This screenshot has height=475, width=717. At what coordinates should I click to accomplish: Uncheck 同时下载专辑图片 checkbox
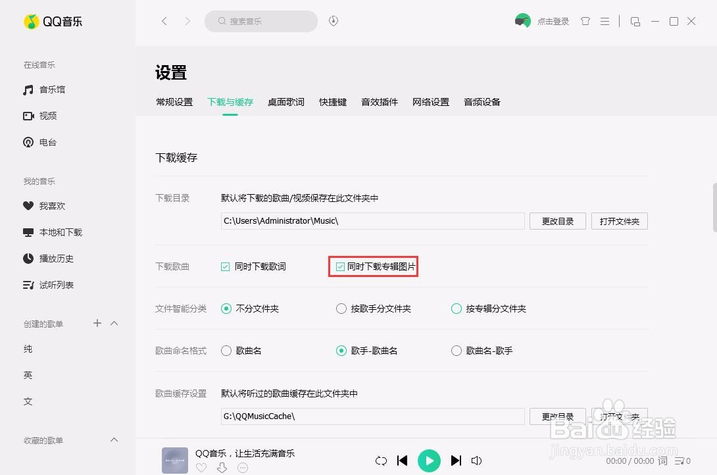coord(340,266)
